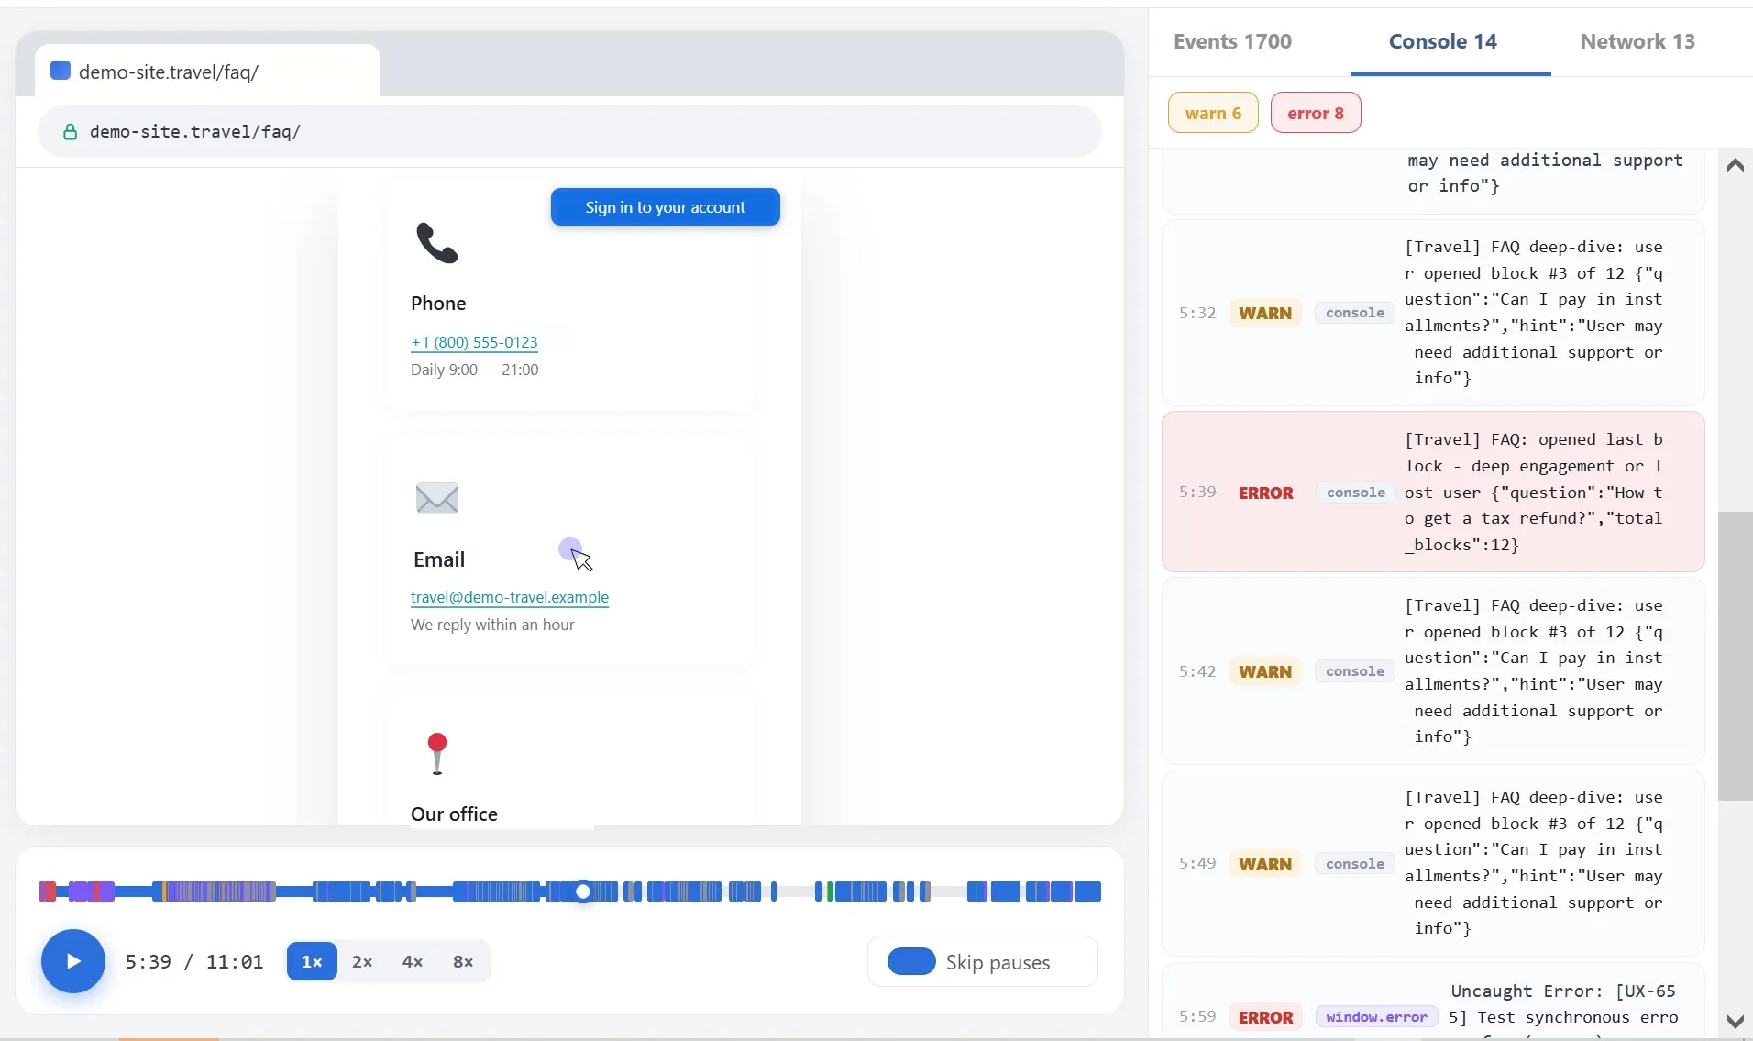Click Sign in to your account button
This screenshot has width=1753, height=1041.
click(x=665, y=207)
